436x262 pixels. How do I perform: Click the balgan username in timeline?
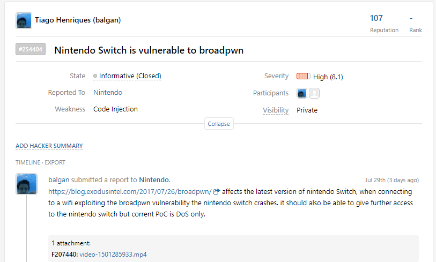tap(58, 179)
